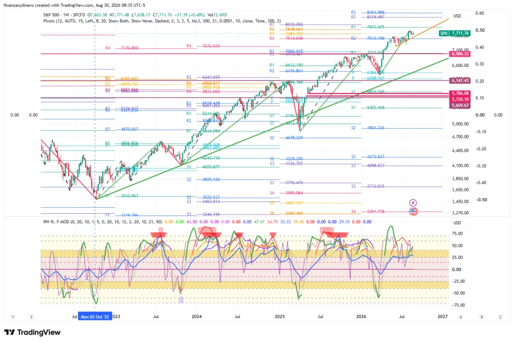The image size is (513, 343).
Task: Click the US flag economic event icon
Action: 413,211
